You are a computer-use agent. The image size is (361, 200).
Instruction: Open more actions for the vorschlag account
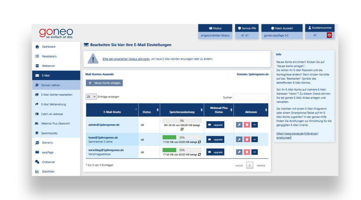[x=255, y=152]
